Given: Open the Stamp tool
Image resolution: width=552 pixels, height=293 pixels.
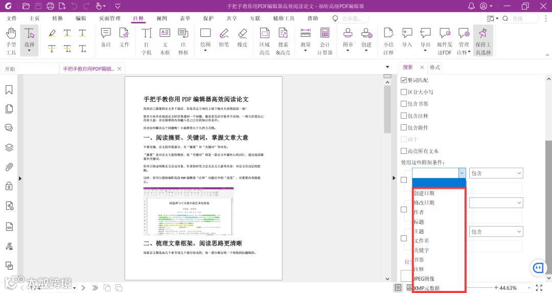Looking at the screenshot, I should click(x=348, y=39).
